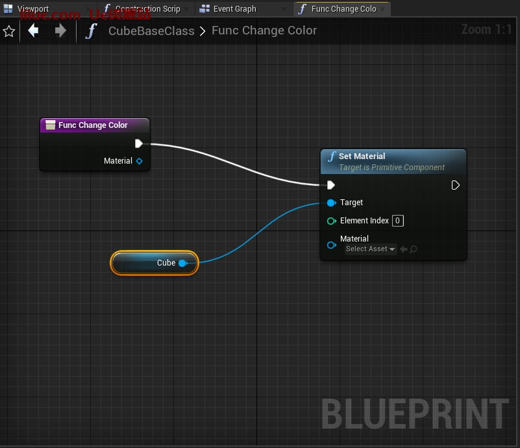Use selected asset arrow next to Select Asset

pos(403,249)
